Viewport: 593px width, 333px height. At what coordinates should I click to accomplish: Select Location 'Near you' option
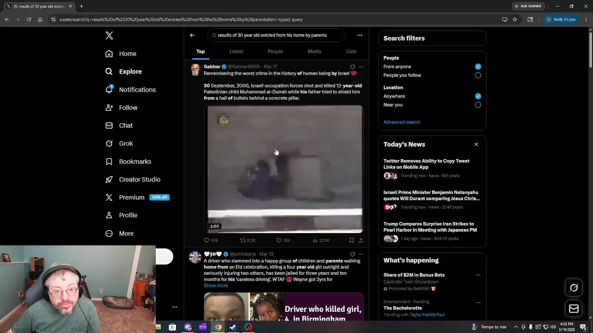click(x=478, y=105)
